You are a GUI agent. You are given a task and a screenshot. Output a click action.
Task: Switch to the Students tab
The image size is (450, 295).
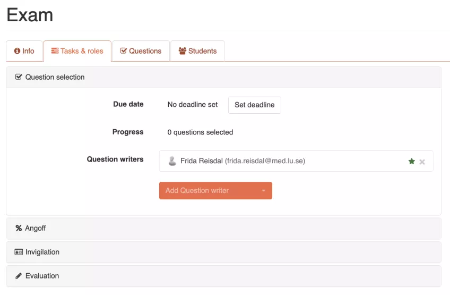tap(197, 51)
